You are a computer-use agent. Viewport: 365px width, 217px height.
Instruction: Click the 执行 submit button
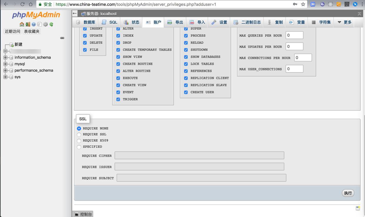[348, 193]
